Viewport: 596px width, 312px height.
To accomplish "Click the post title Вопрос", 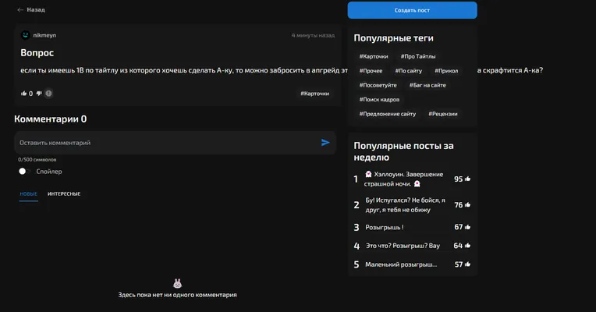I will point(37,53).
